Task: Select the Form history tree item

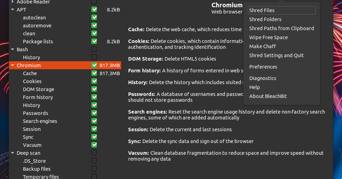Action: pos(38,97)
